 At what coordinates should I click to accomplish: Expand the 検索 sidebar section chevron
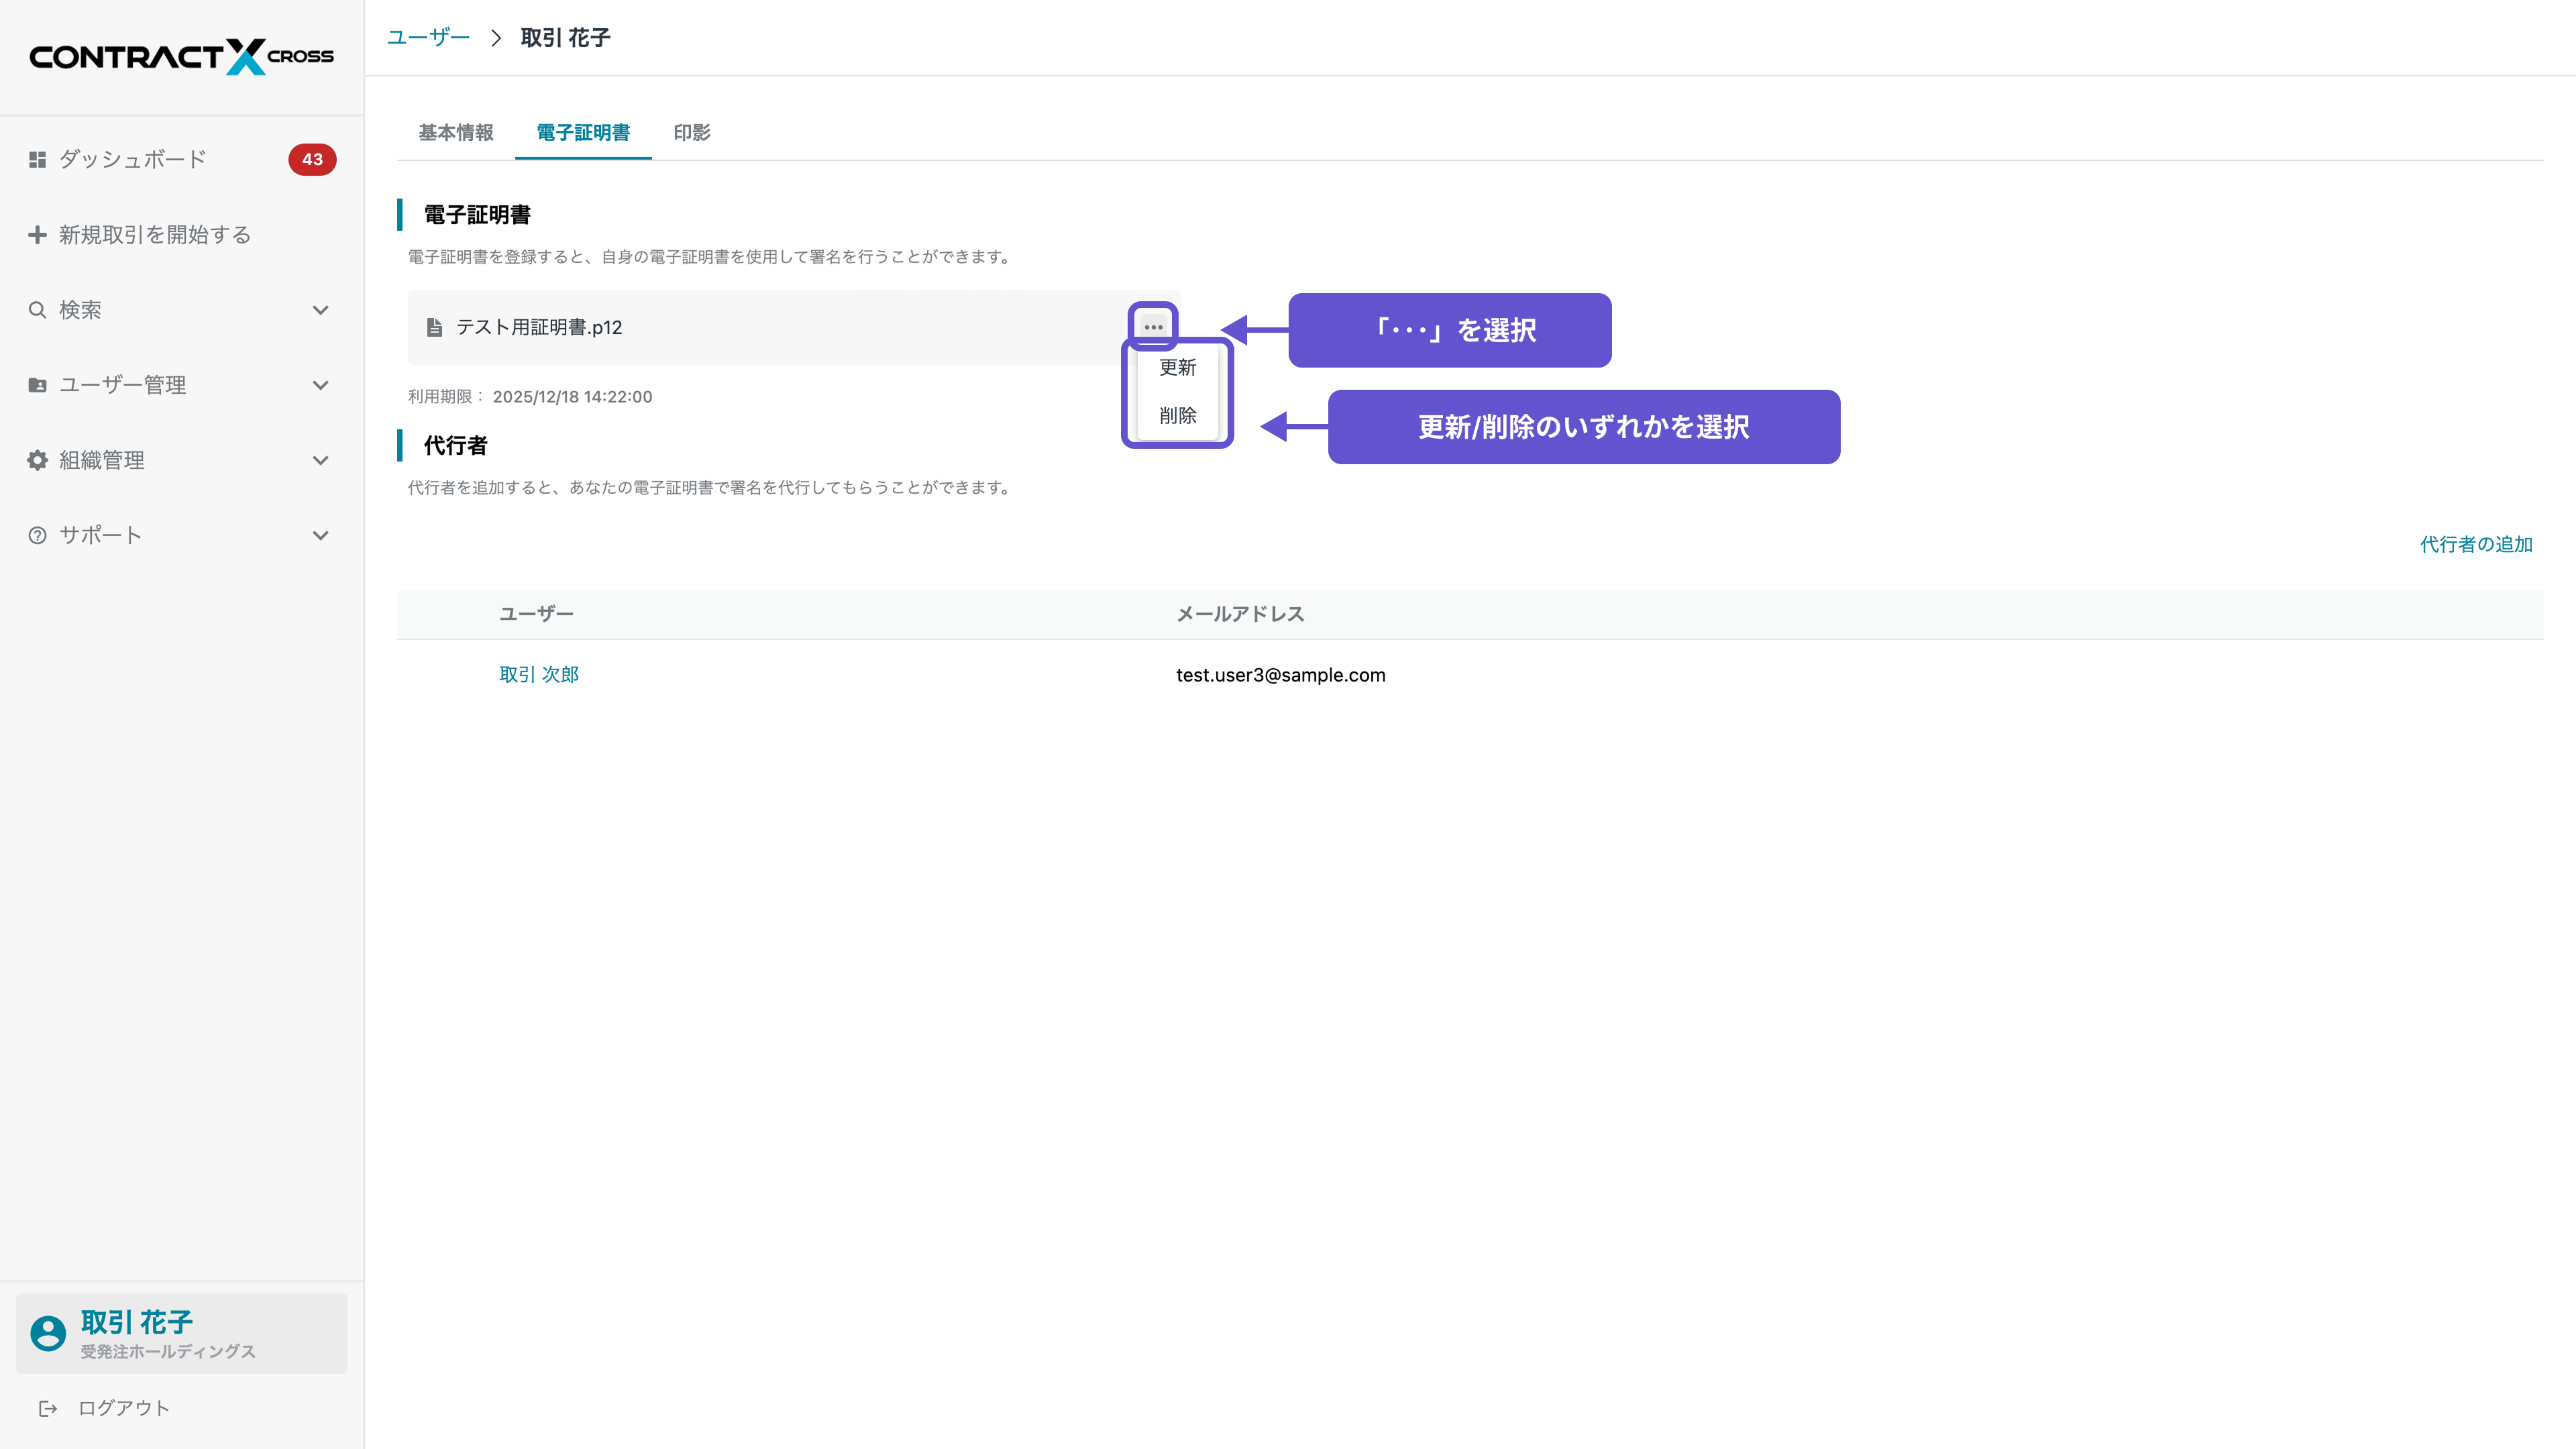[x=320, y=310]
